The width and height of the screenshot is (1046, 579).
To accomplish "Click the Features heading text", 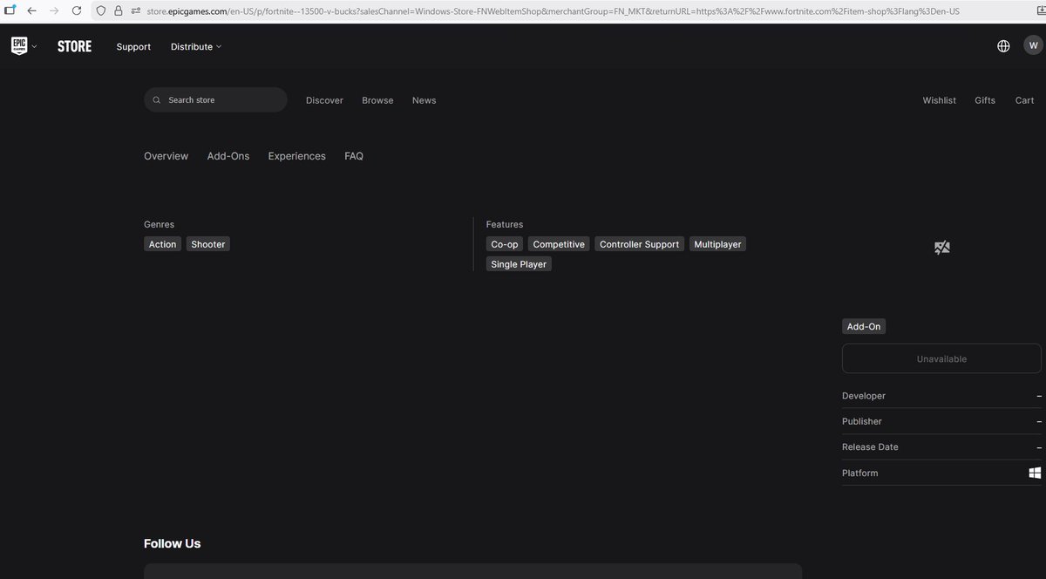I will point(505,224).
